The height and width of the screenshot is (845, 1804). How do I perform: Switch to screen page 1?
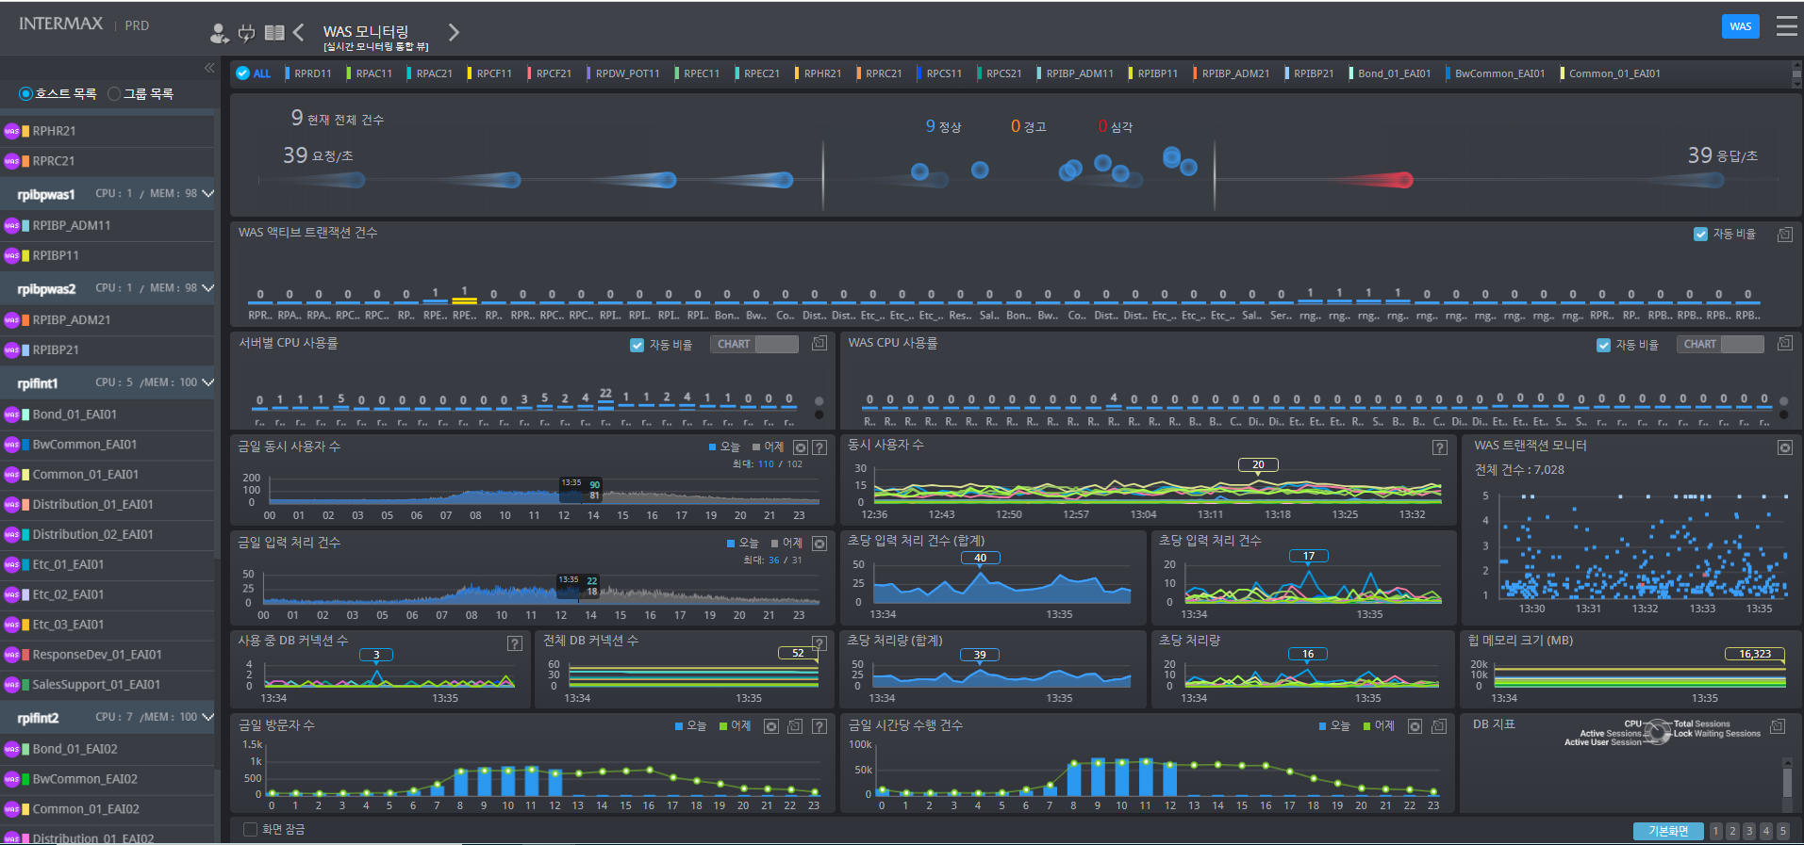[x=1716, y=831]
